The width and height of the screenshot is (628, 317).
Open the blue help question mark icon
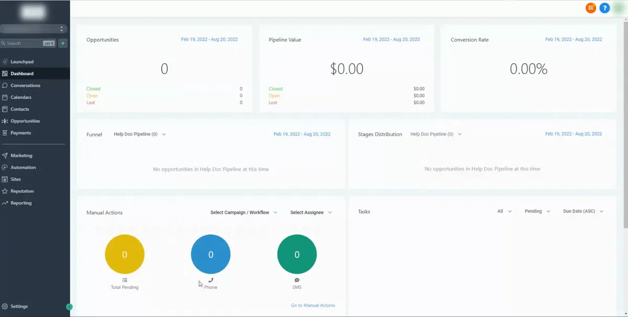click(604, 8)
